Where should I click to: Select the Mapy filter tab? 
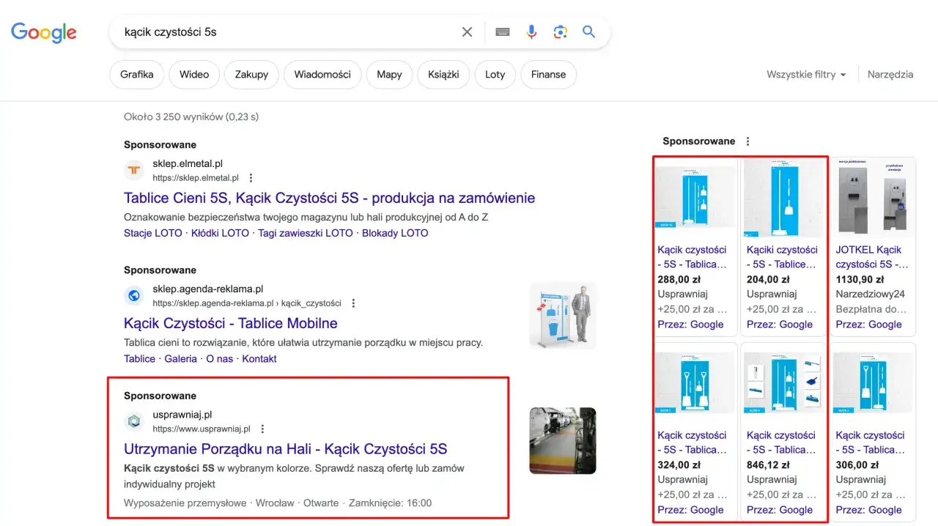click(x=389, y=75)
